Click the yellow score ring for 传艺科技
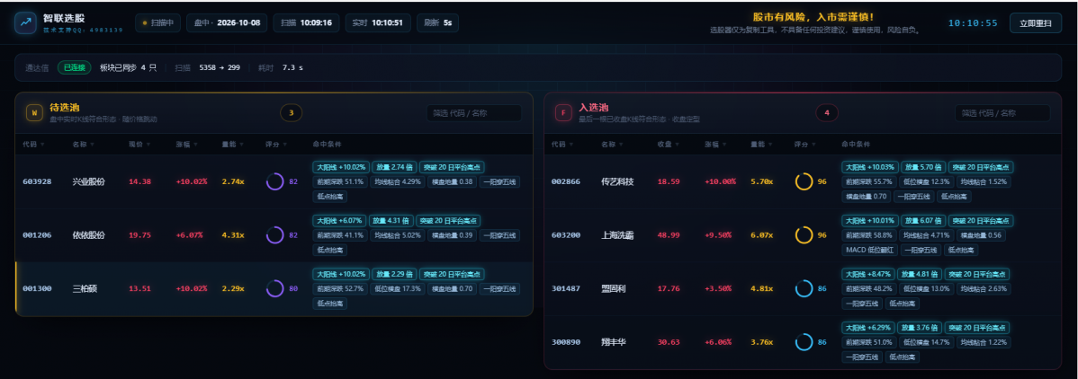 pyautogui.click(x=804, y=182)
